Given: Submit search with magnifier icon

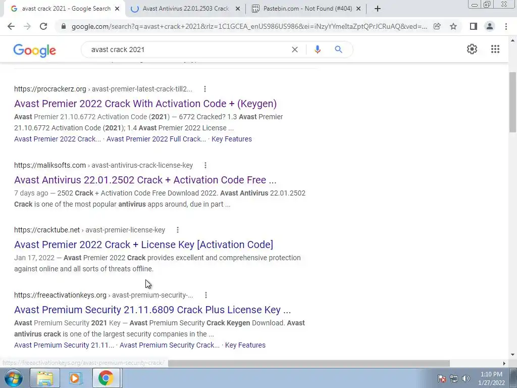Looking at the screenshot, I should click(338, 50).
